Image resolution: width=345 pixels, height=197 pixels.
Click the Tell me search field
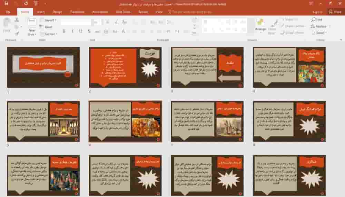192,12
